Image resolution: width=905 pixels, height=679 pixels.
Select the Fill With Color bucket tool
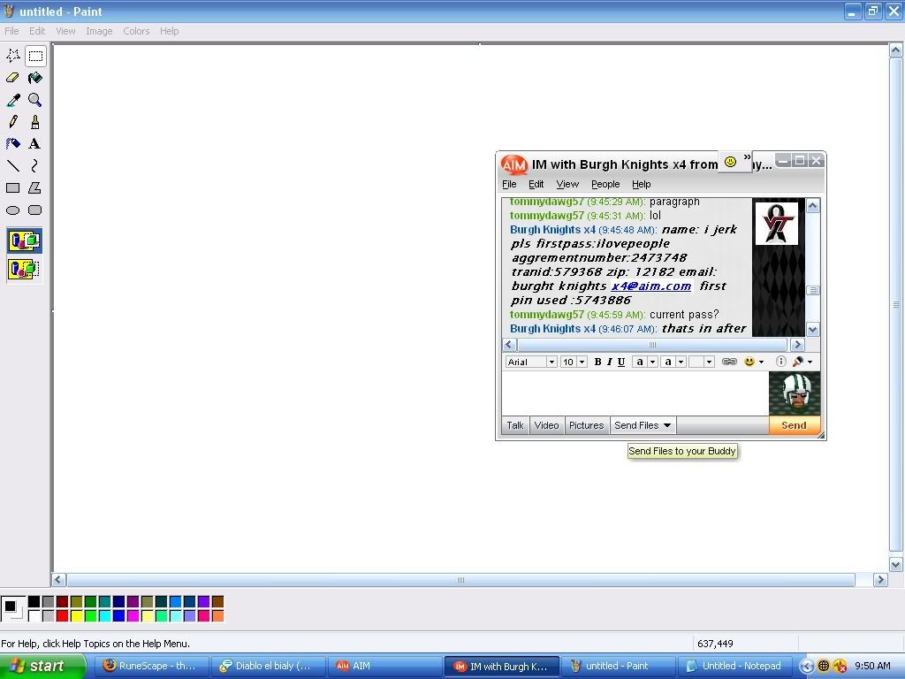click(x=35, y=78)
